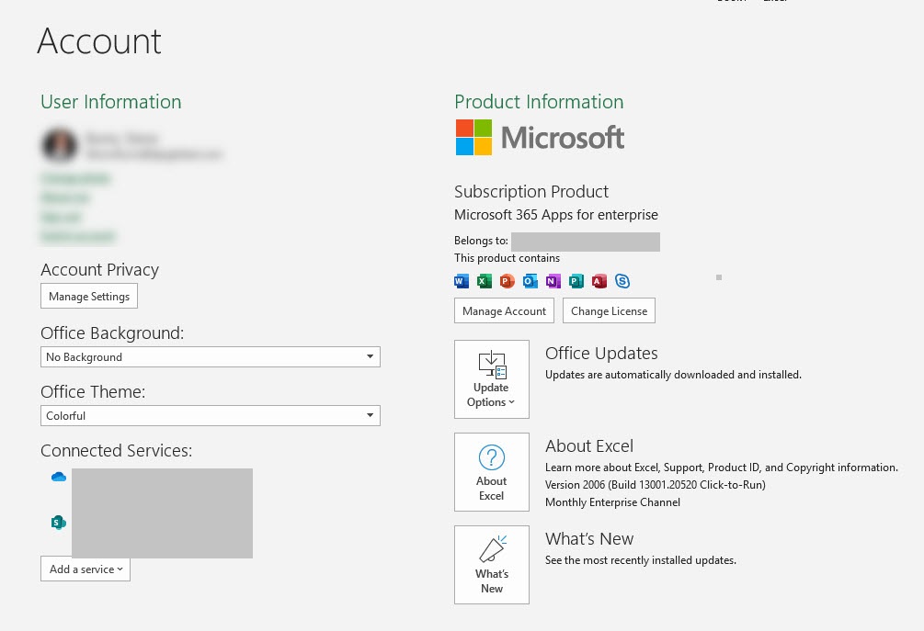Click the What's New button
Screen dimensions: 924x631
(492, 565)
